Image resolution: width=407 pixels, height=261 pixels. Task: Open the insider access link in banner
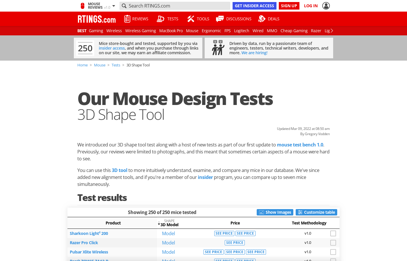coord(112,48)
